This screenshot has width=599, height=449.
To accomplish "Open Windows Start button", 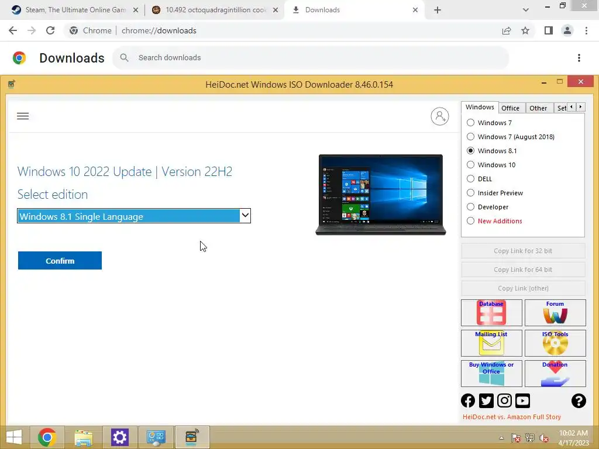I will pos(14,437).
